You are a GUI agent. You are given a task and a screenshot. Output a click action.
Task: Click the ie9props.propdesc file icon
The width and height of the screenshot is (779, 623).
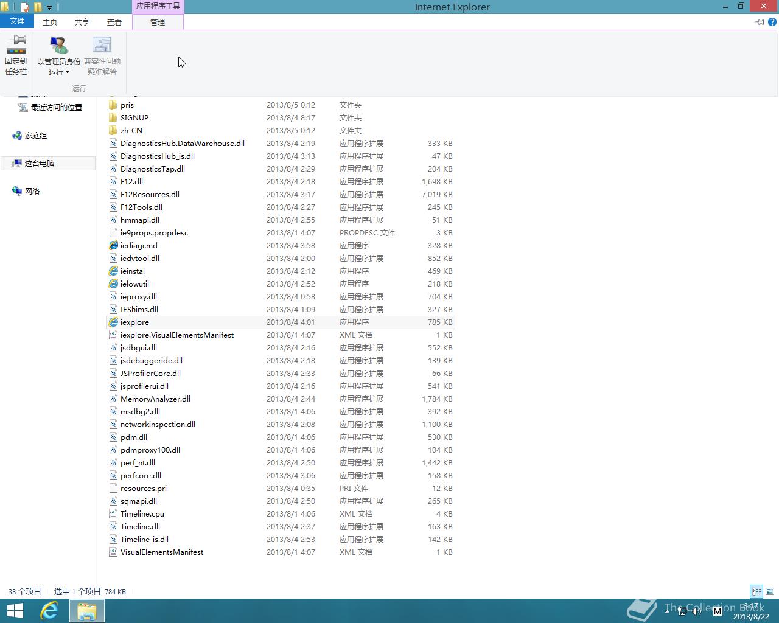[x=113, y=232]
